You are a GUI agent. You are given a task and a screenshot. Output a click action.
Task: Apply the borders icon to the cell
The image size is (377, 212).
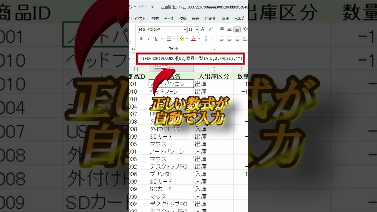(x=169, y=39)
